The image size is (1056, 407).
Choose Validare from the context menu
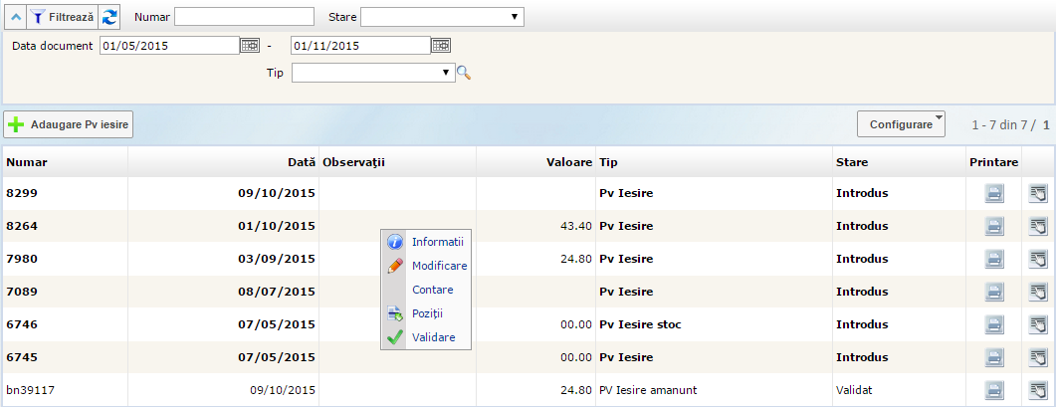click(433, 337)
